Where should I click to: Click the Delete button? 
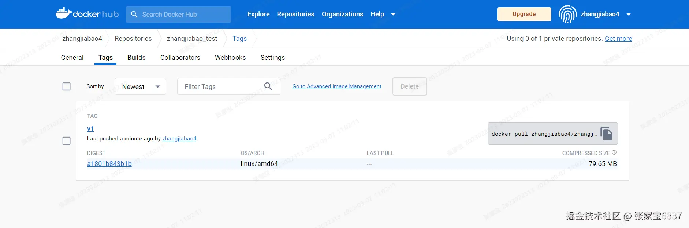pos(410,86)
